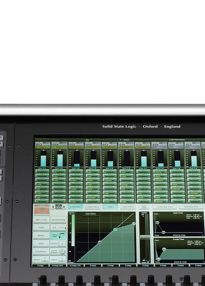The width and height of the screenshot is (205, 286).
Task: Open the Delay Allpass page
Action: 58,252
